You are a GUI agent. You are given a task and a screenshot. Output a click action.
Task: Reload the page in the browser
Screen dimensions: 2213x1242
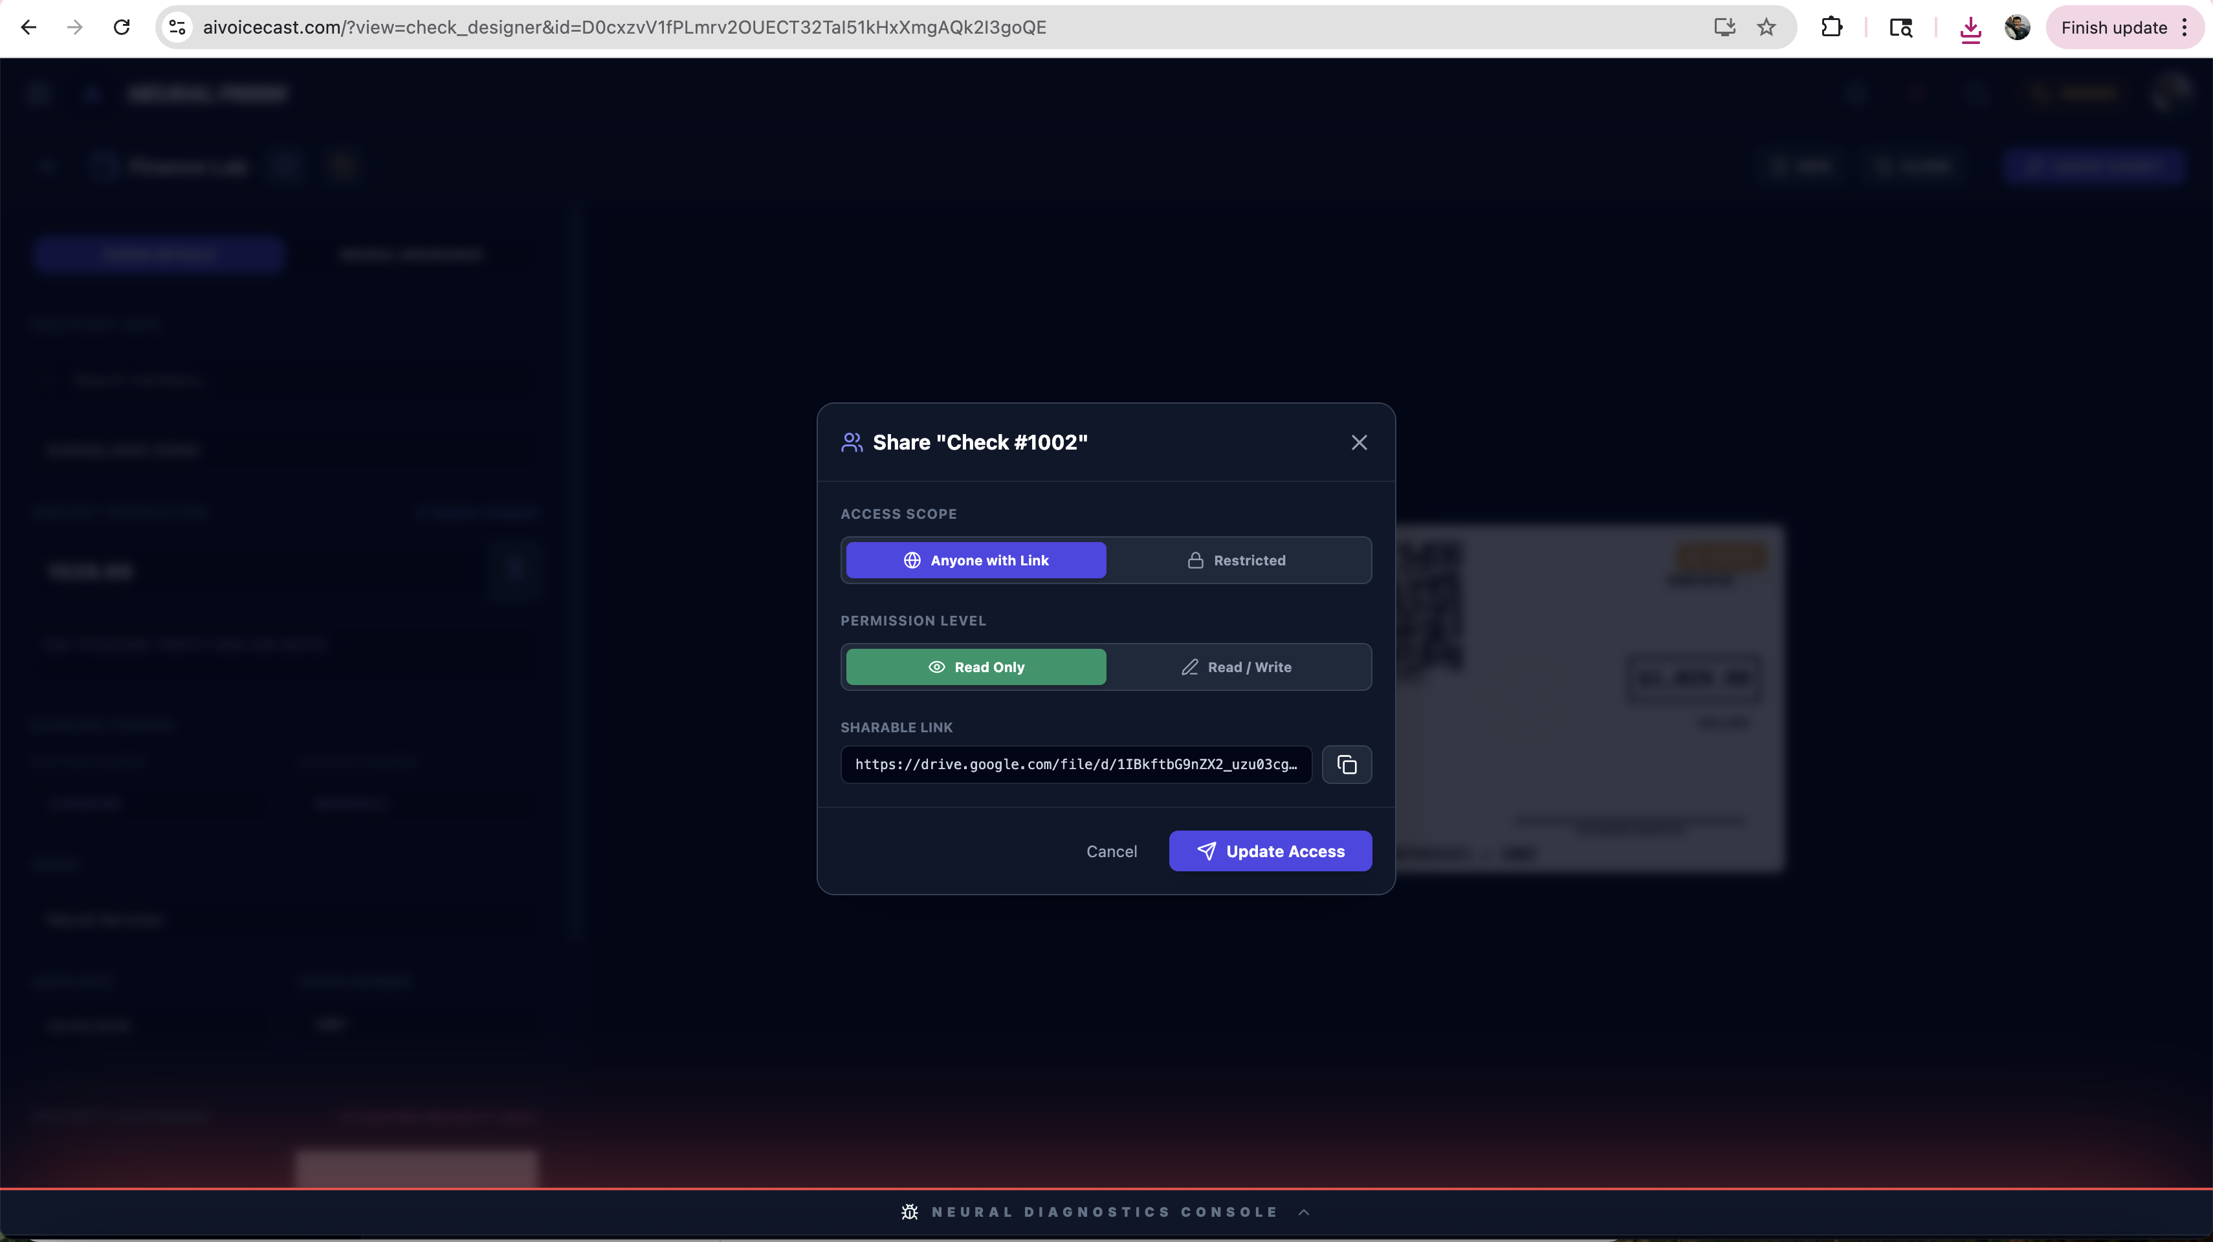(122, 27)
